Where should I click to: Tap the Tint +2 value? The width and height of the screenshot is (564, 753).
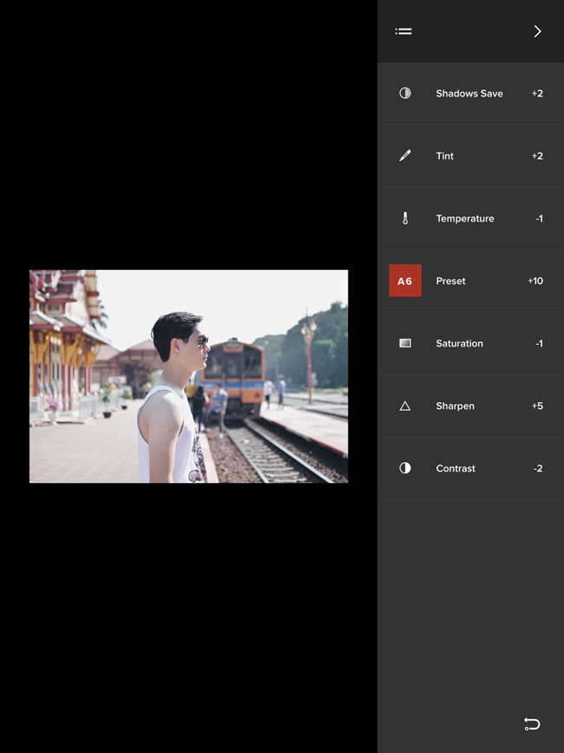point(537,156)
